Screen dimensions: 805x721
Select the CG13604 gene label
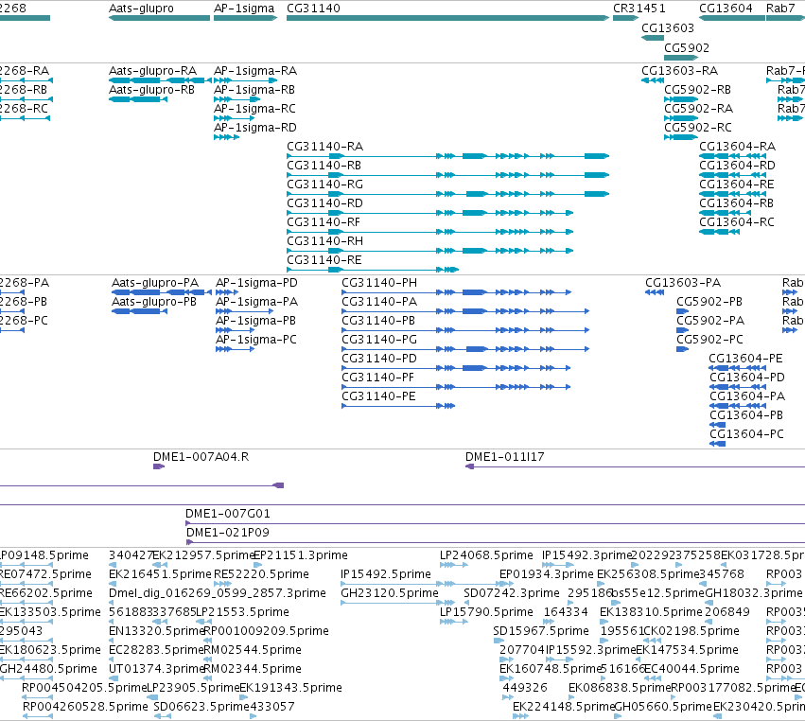(x=726, y=9)
